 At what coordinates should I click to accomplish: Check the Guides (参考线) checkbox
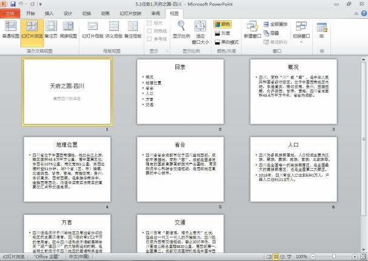[x=151, y=38]
